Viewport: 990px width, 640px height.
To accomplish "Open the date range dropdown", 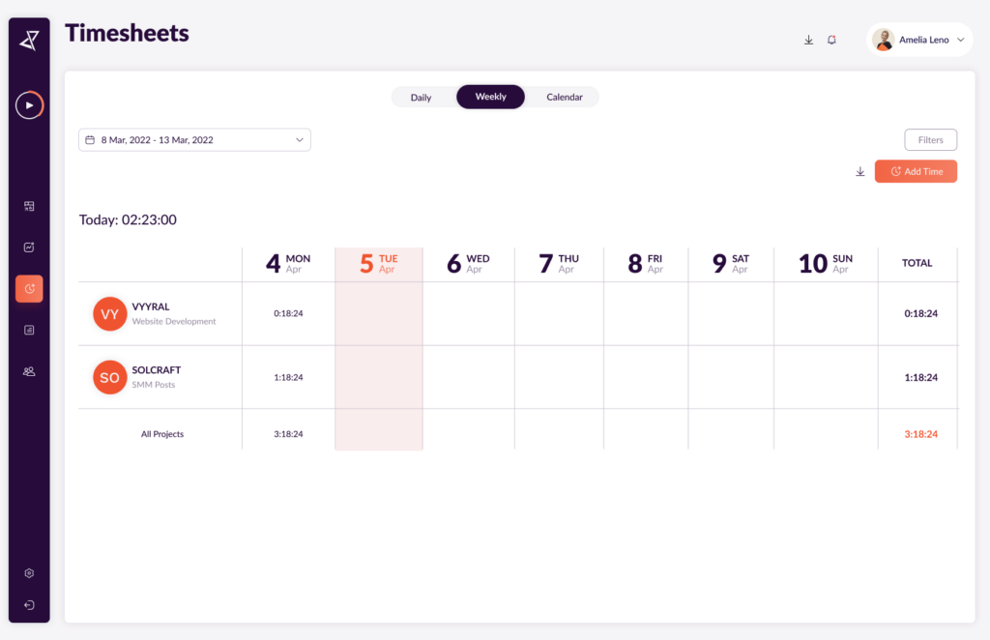I will tap(193, 139).
